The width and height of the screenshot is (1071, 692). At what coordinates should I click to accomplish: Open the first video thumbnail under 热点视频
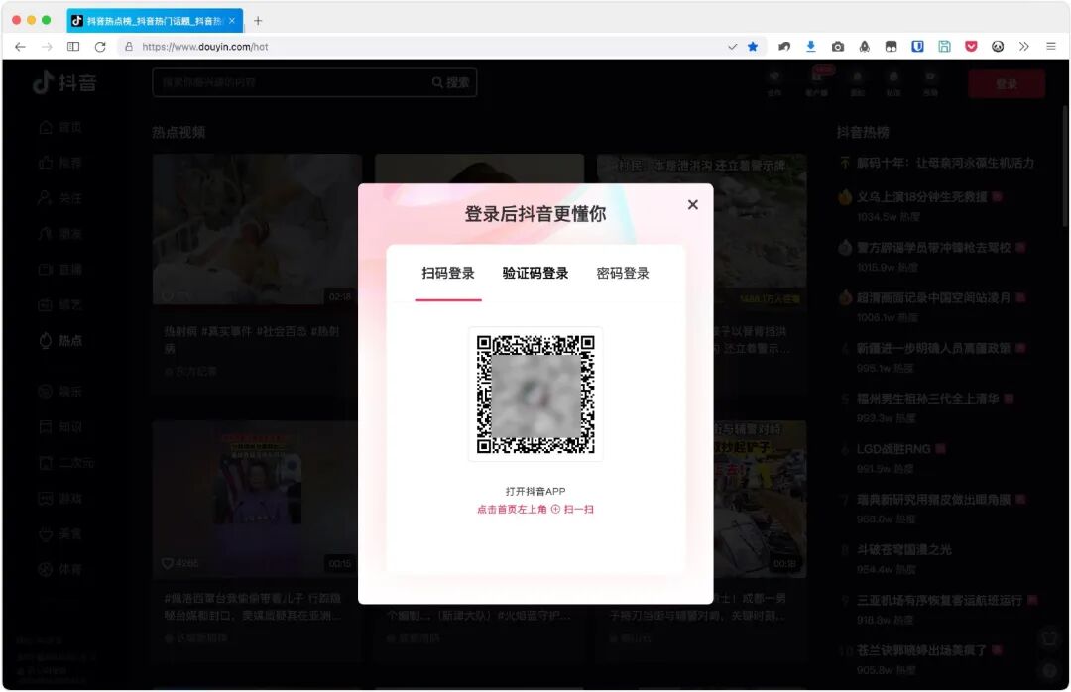click(x=257, y=229)
